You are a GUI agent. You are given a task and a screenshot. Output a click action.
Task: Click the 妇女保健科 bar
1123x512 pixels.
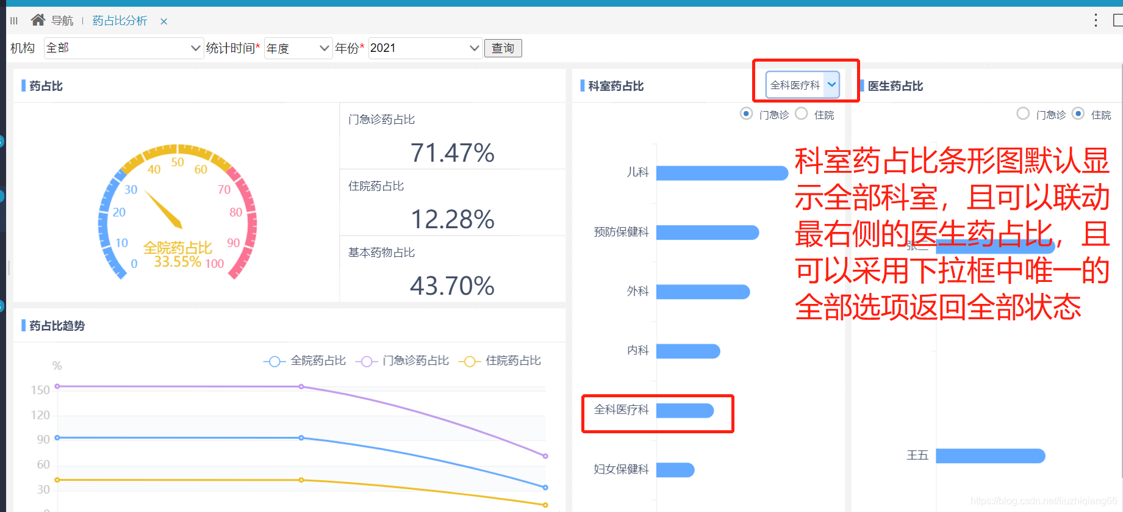(675, 469)
